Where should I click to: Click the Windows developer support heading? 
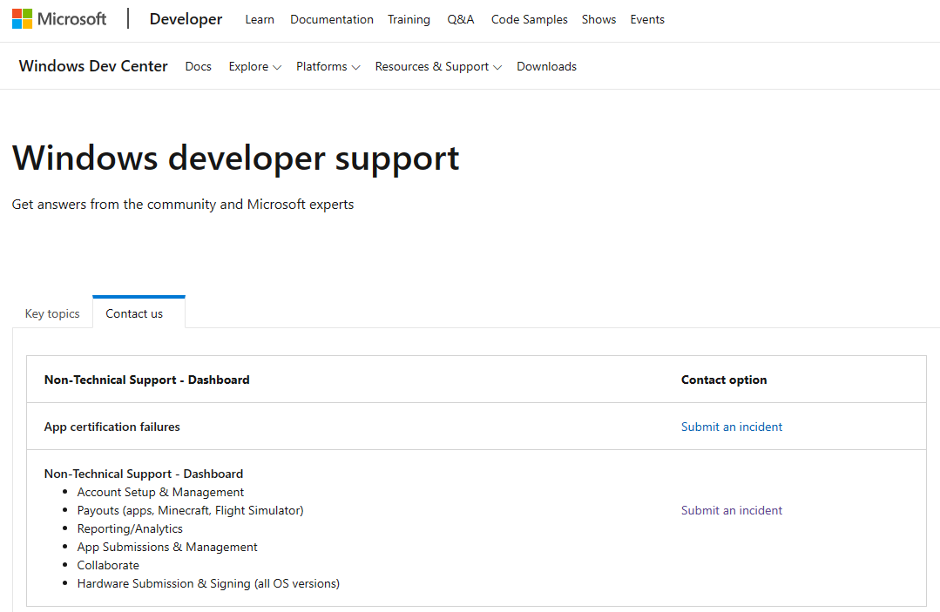point(235,158)
